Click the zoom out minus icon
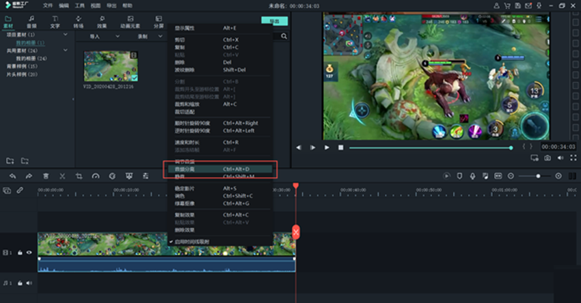This screenshot has width=581, height=303. 511,176
